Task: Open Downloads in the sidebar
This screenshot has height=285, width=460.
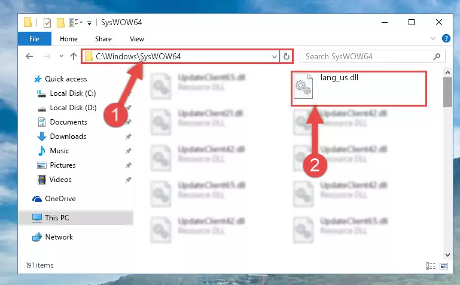Action: [68, 136]
